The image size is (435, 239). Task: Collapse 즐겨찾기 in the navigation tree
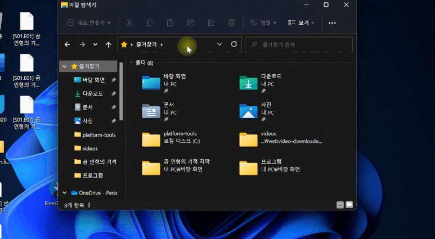coord(65,66)
